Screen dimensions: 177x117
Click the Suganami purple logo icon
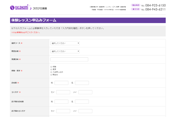click(x=12, y=8)
